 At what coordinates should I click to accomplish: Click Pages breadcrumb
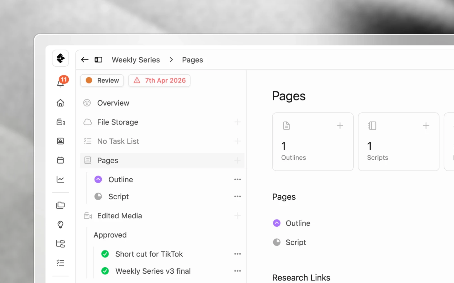pos(193,60)
